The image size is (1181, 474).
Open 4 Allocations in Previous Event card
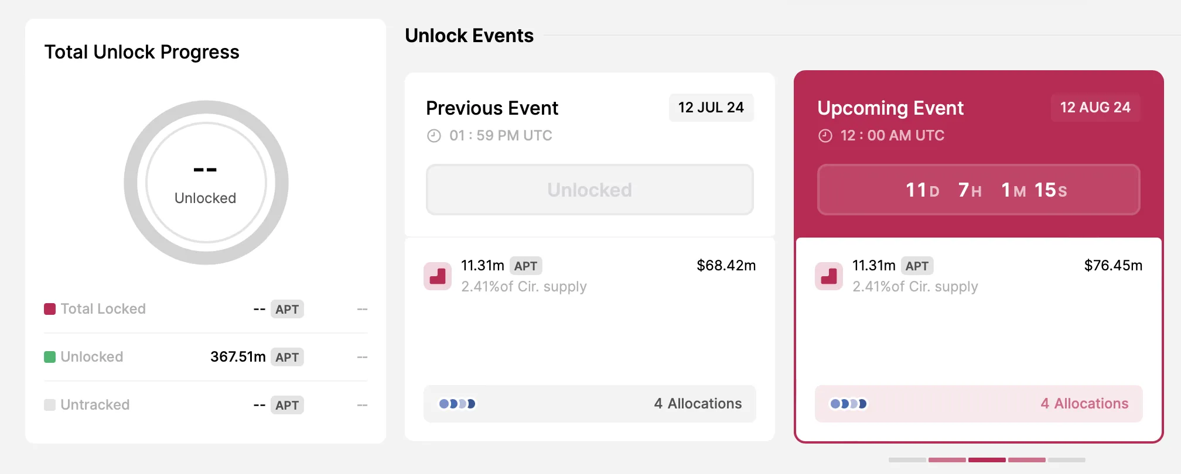pyautogui.click(x=697, y=404)
